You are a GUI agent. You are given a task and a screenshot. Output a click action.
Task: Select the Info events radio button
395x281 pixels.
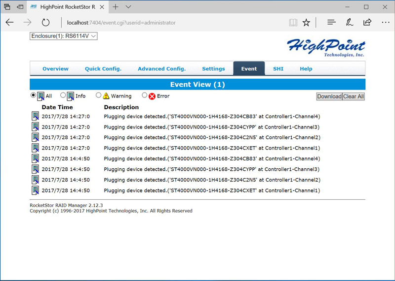click(x=63, y=95)
